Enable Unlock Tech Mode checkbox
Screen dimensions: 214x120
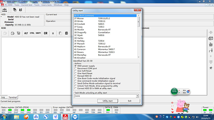(x=75, y=86)
